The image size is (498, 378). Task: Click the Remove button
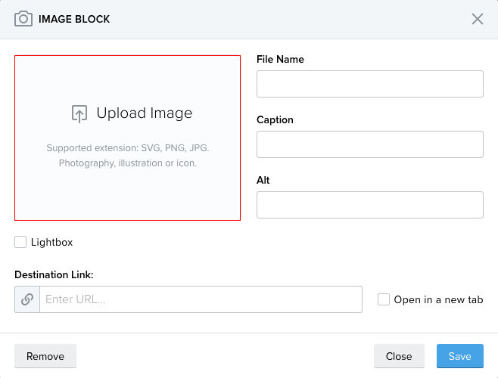tap(45, 356)
